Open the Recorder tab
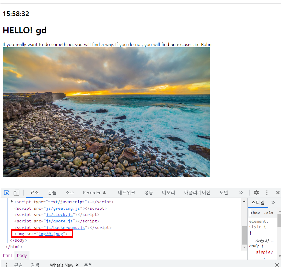 pyautogui.click(x=94, y=193)
